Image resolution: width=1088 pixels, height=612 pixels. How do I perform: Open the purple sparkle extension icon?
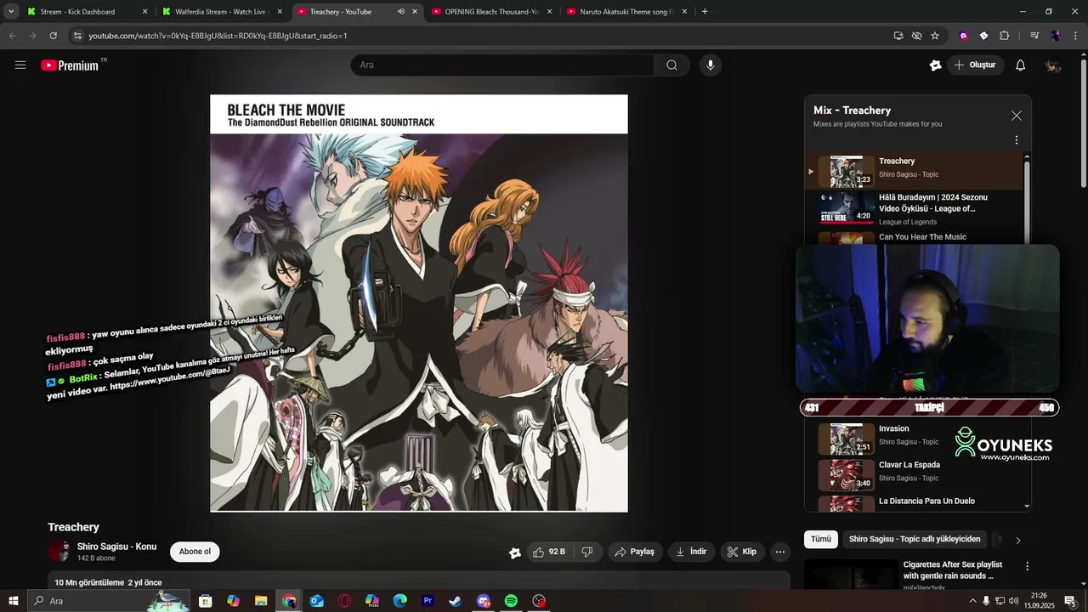[x=963, y=36]
